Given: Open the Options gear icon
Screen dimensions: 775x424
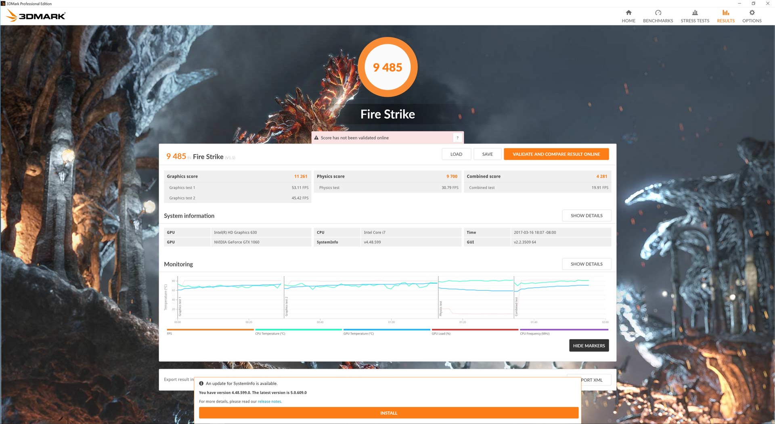Looking at the screenshot, I should pos(752,13).
